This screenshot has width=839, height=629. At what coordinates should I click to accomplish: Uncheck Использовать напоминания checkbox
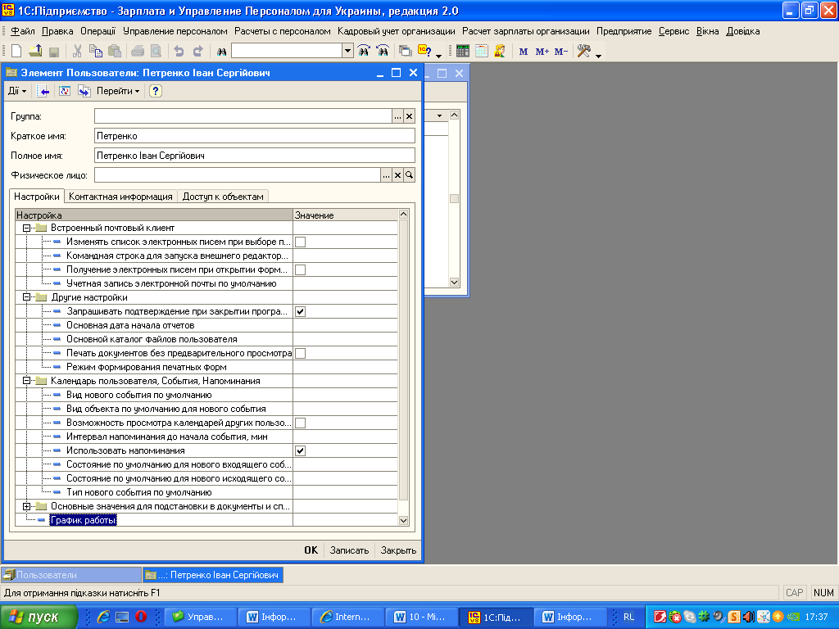pyautogui.click(x=300, y=450)
